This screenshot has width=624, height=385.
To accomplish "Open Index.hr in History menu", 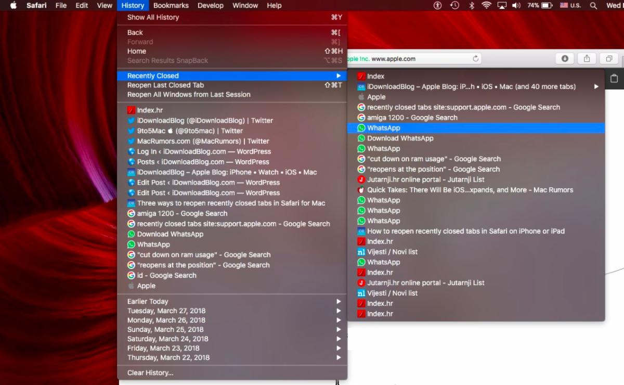I will [232, 110].
